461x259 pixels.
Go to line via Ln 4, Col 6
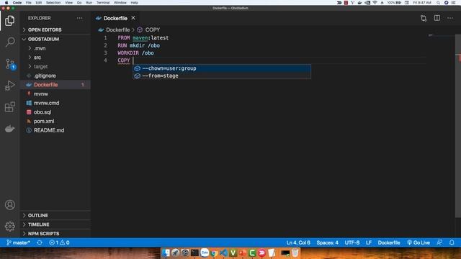click(x=298, y=242)
